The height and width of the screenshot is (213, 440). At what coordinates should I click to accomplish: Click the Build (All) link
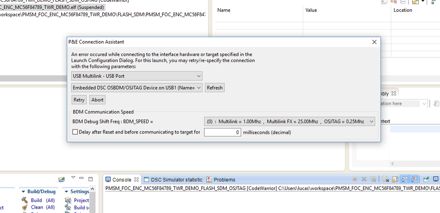click(x=43, y=200)
